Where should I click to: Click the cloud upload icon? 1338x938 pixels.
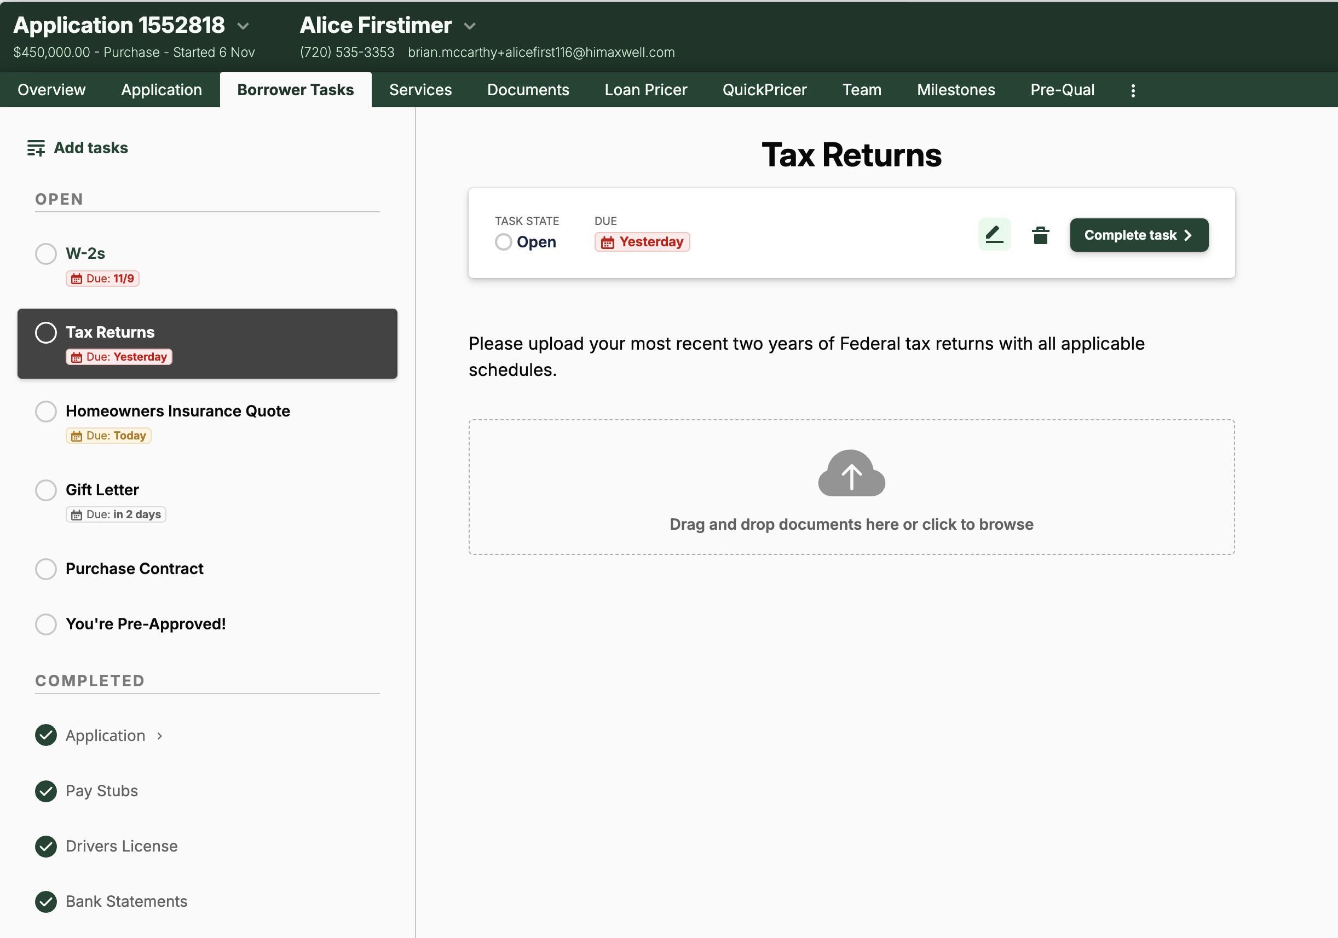(x=851, y=473)
